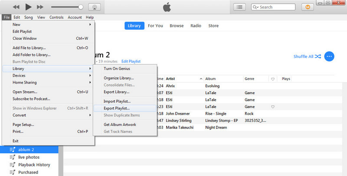This screenshot has width=347, height=176.
Task: Select the Rock genre cell
Action: pyautogui.click(x=249, y=114)
